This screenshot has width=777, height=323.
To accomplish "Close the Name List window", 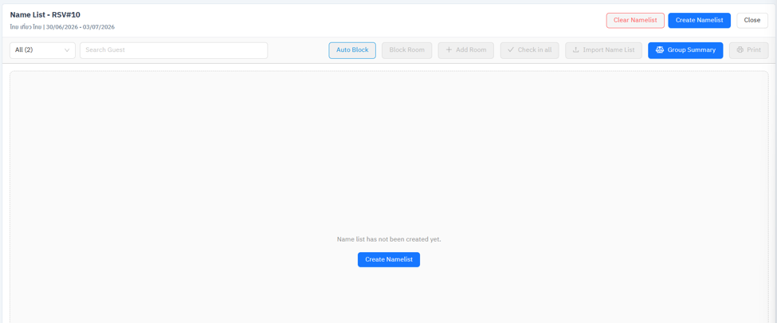I will tap(752, 21).
